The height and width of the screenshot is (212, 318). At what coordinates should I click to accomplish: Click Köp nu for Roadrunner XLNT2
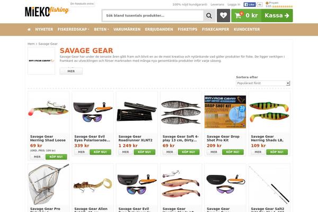144,152
